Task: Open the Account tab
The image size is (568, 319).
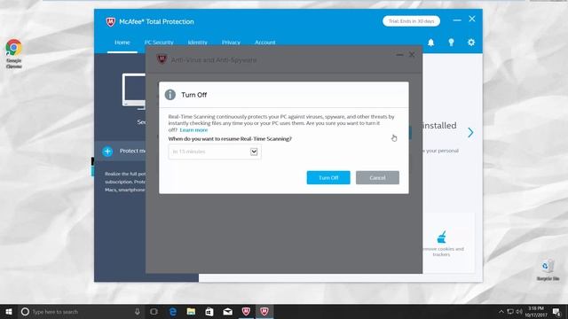Action: pyautogui.click(x=264, y=43)
